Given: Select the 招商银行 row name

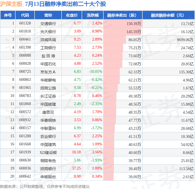Looking at the screenshot, I should click(48, 169).
